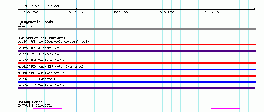Click the blue bar under nsv960862
The height and width of the screenshot is (112, 264).
click(x=136, y=82)
